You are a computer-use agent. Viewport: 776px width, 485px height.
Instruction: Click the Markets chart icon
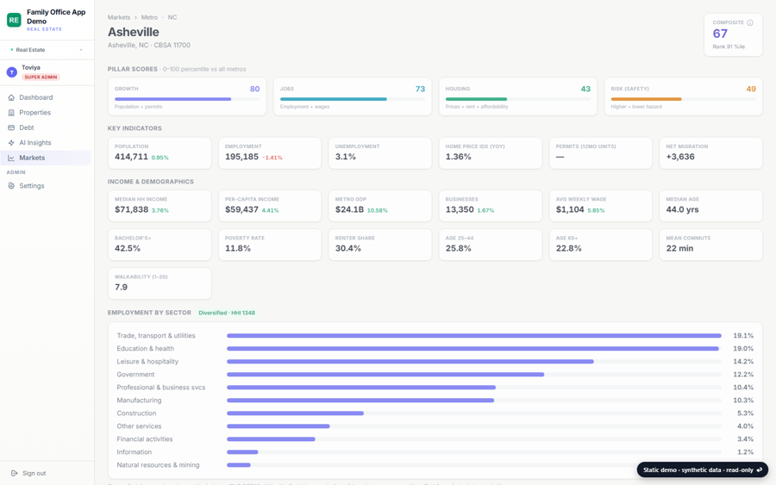11,158
